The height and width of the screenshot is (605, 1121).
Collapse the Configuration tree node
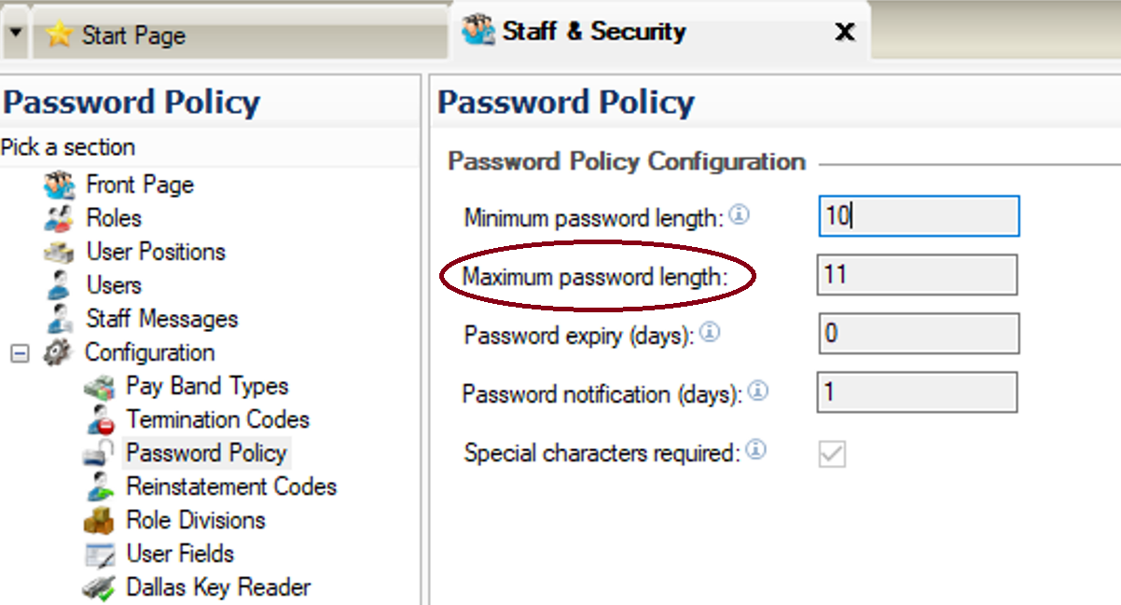coord(20,353)
